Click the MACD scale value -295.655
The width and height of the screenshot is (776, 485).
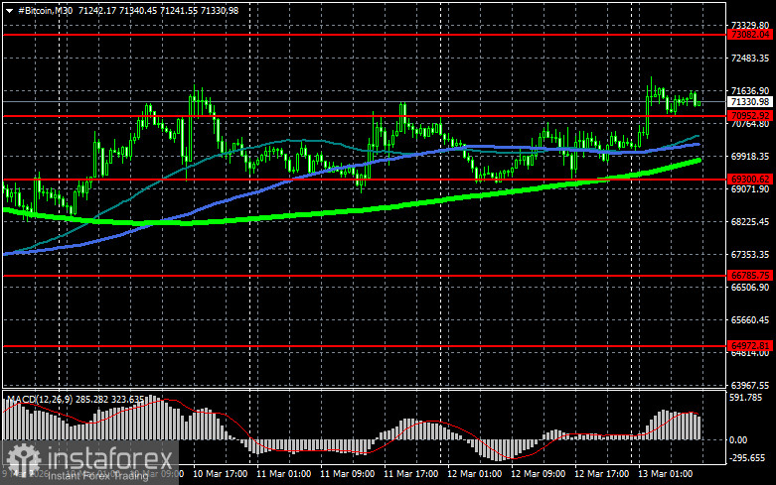747,458
